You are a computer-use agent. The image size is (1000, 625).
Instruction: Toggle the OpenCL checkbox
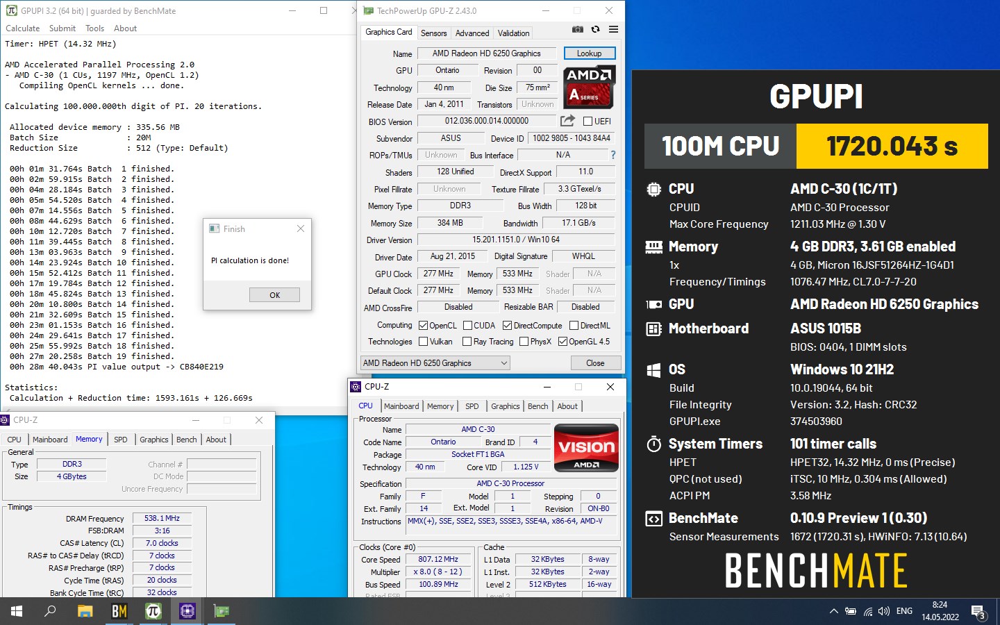tap(424, 326)
